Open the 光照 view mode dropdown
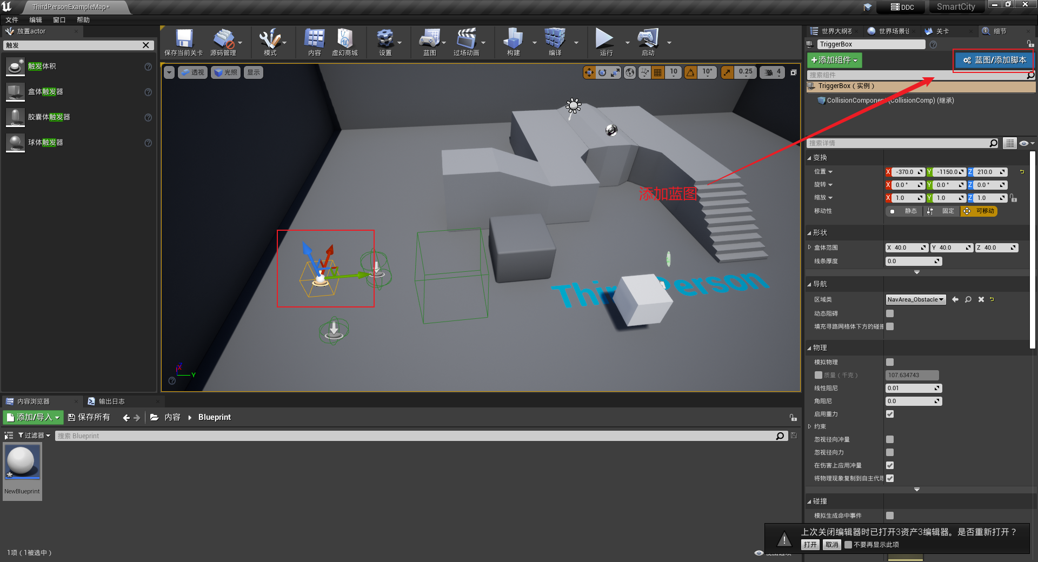1038x562 pixels. coord(226,72)
